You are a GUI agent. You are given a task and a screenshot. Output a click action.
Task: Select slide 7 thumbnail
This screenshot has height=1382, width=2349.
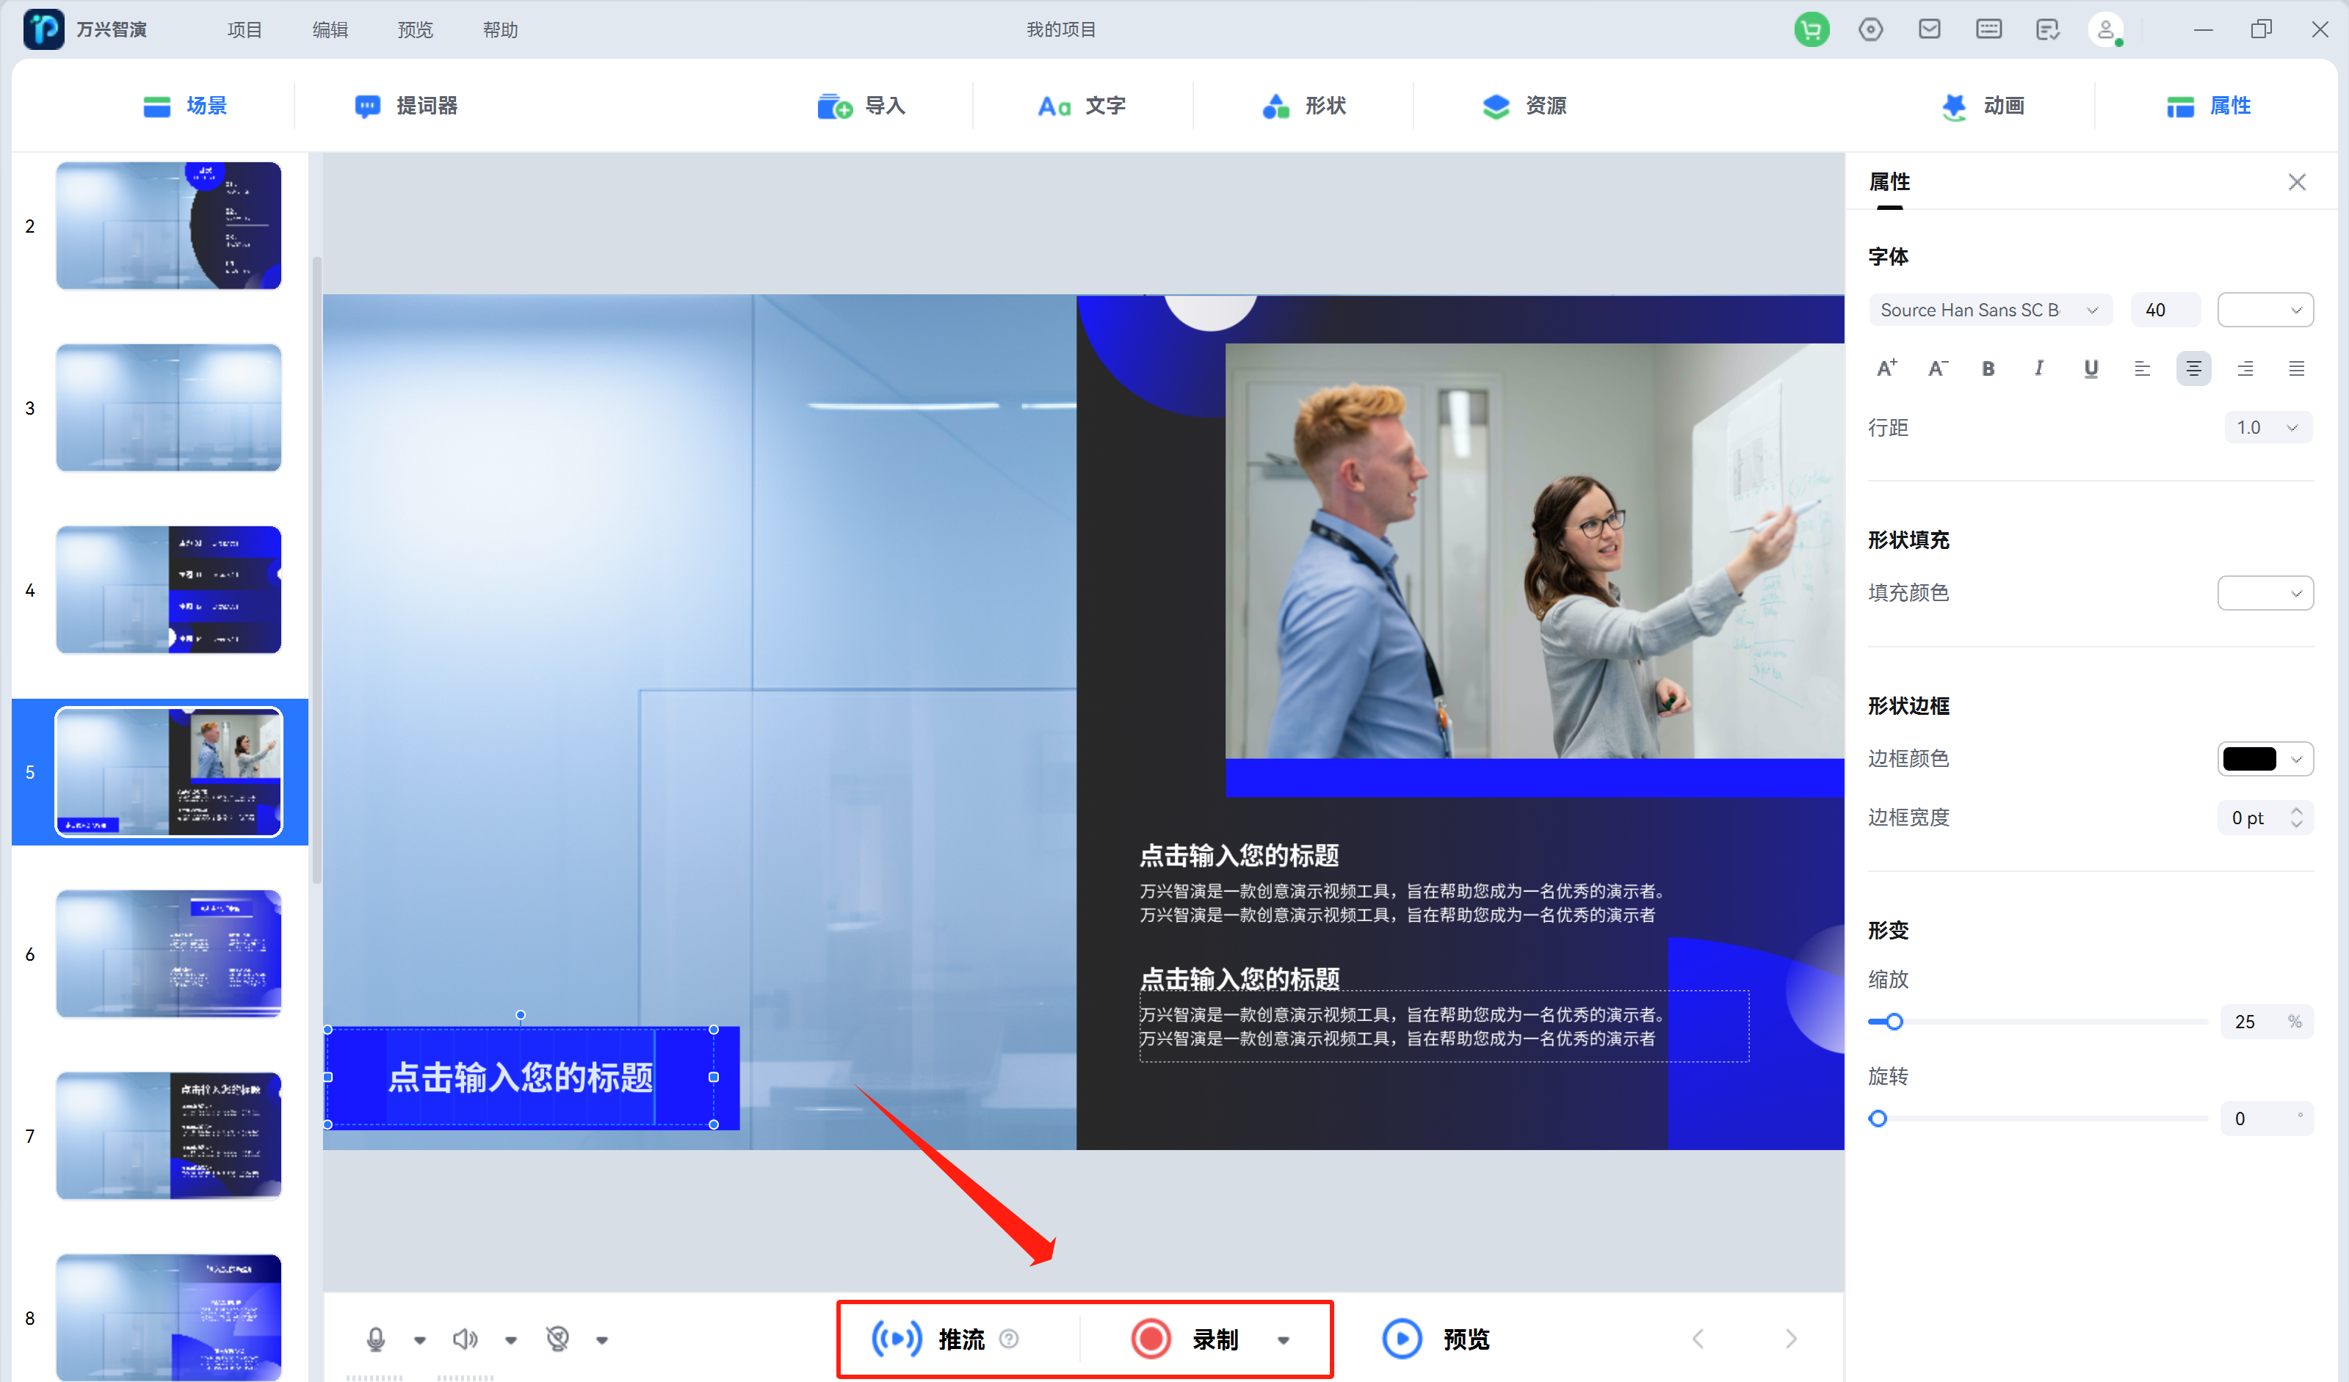169,1135
